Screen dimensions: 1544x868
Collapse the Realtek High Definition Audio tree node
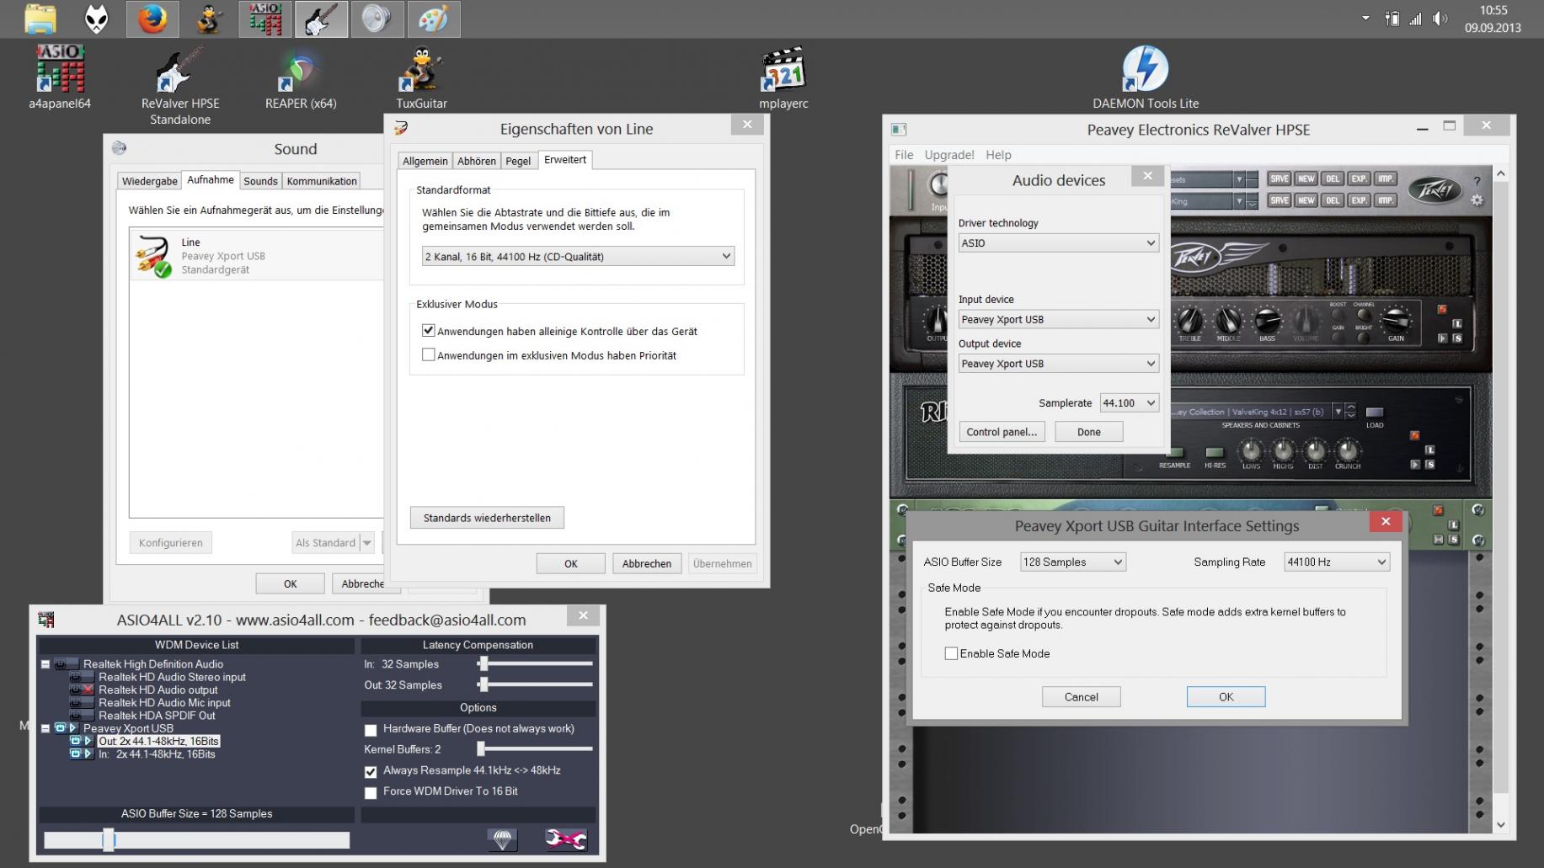[x=45, y=664]
